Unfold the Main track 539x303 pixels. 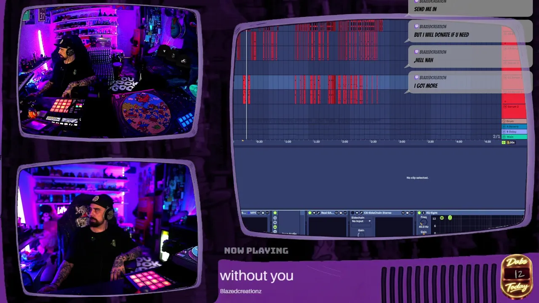(x=504, y=137)
